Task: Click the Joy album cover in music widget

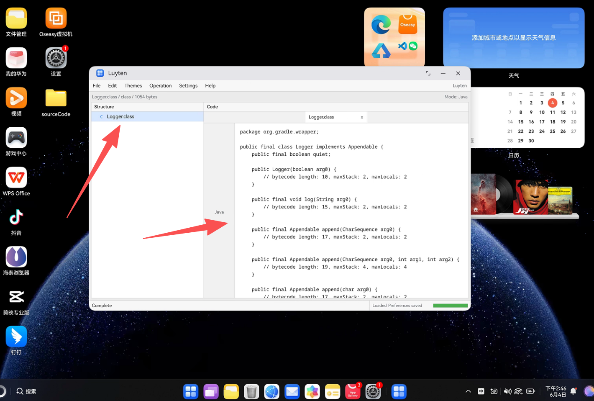Action: point(531,197)
